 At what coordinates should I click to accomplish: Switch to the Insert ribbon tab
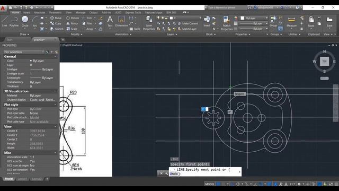[26, 13]
